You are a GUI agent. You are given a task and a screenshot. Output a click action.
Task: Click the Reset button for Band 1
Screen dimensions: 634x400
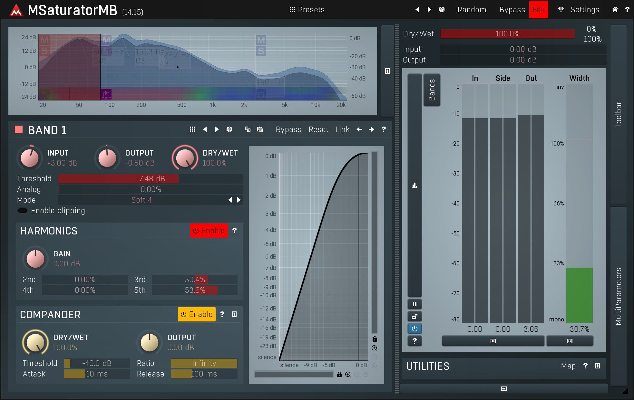[x=318, y=129]
